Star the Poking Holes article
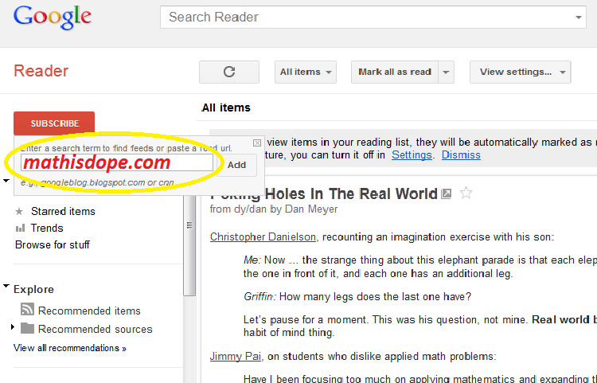This screenshot has height=383, width=597. point(466,193)
